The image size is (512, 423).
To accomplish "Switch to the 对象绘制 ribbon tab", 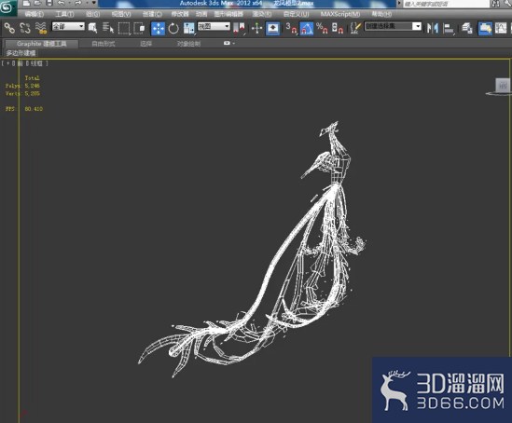I will pos(188,44).
